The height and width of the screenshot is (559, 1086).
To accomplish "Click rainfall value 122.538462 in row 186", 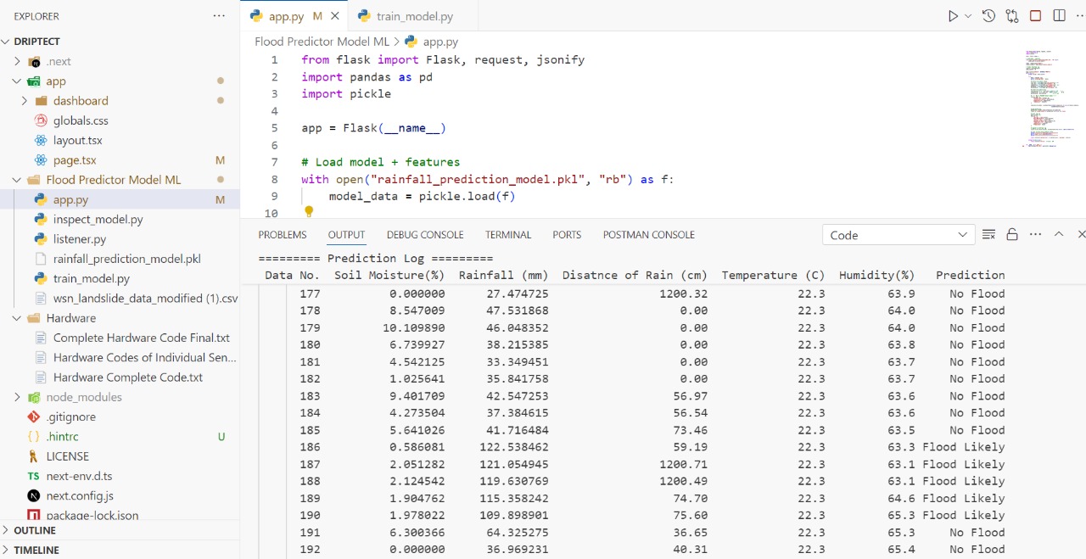I will 513,447.
